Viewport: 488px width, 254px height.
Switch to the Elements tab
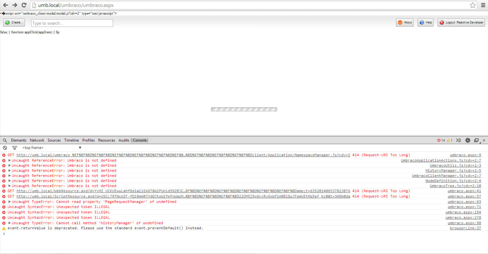19,140
